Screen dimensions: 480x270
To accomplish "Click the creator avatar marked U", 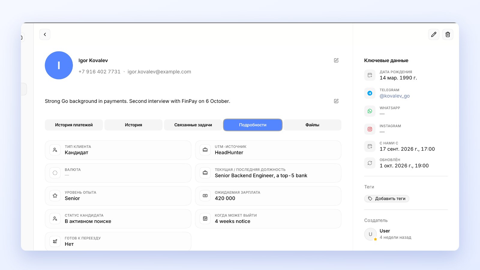I will coord(370,234).
